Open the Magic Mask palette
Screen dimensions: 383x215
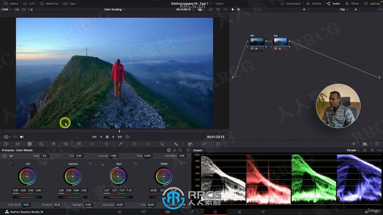(x=162, y=144)
